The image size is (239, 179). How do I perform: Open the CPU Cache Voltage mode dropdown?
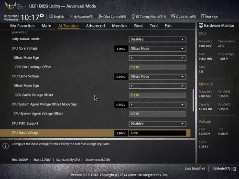click(x=157, y=76)
